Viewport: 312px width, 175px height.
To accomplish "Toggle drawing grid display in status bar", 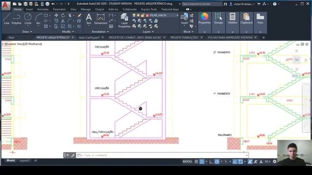I will tap(196, 161).
